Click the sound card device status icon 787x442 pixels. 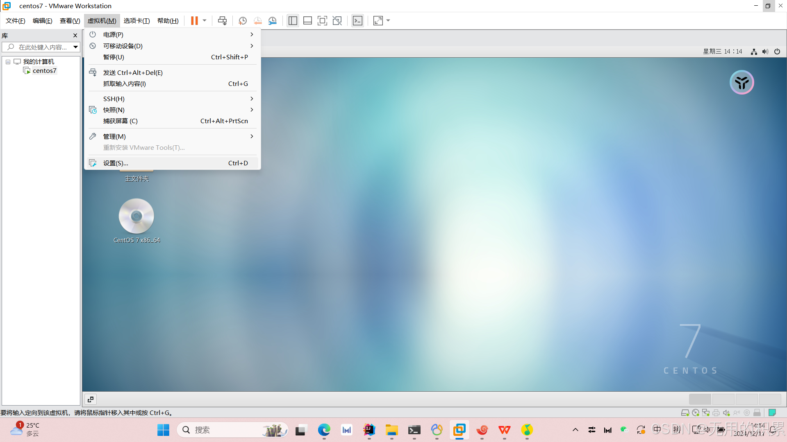[x=726, y=413]
